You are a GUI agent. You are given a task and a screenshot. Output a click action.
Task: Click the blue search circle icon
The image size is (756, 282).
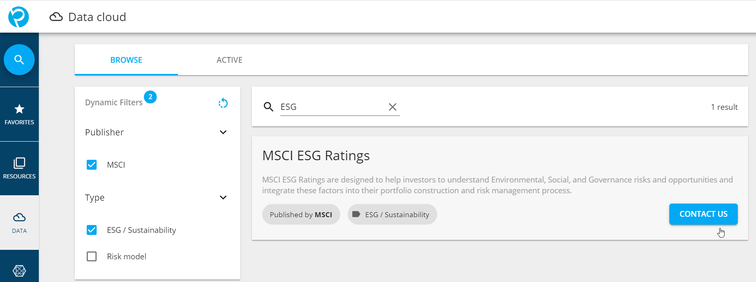(19, 60)
